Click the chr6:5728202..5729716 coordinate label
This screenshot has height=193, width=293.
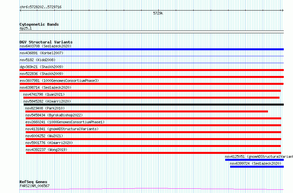(x=40, y=7)
